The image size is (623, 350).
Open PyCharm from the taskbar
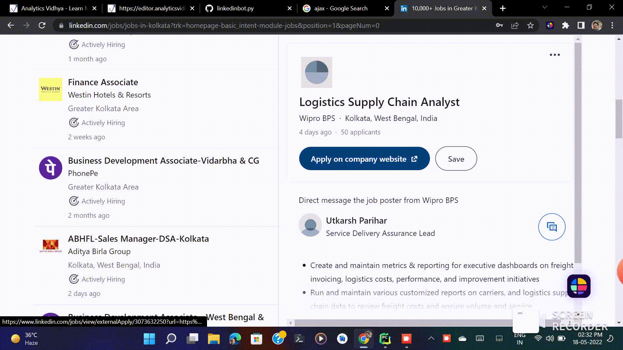pos(385,339)
